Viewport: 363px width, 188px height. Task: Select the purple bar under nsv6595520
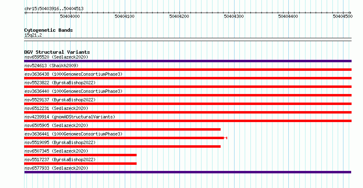point(188,61)
